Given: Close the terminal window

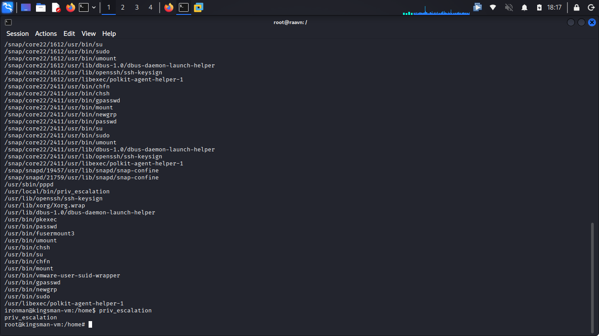Looking at the screenshot, I should pyautogui.click(x=592, y=22).
